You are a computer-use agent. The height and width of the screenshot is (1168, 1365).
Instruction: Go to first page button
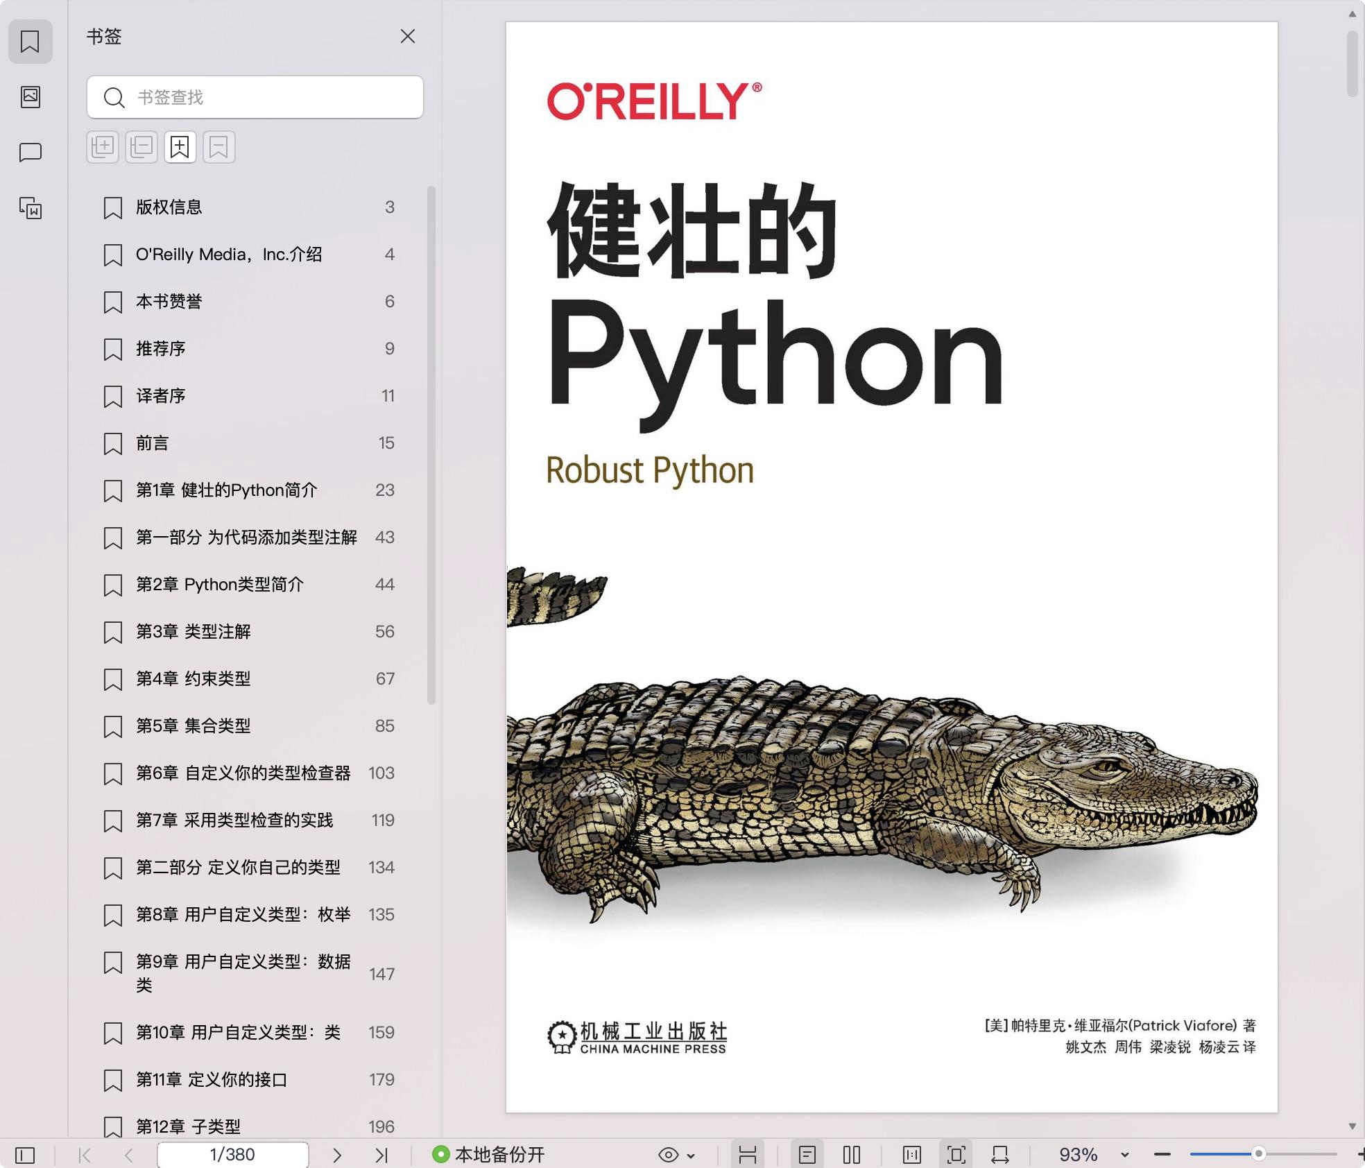[x=85, y=1155]
